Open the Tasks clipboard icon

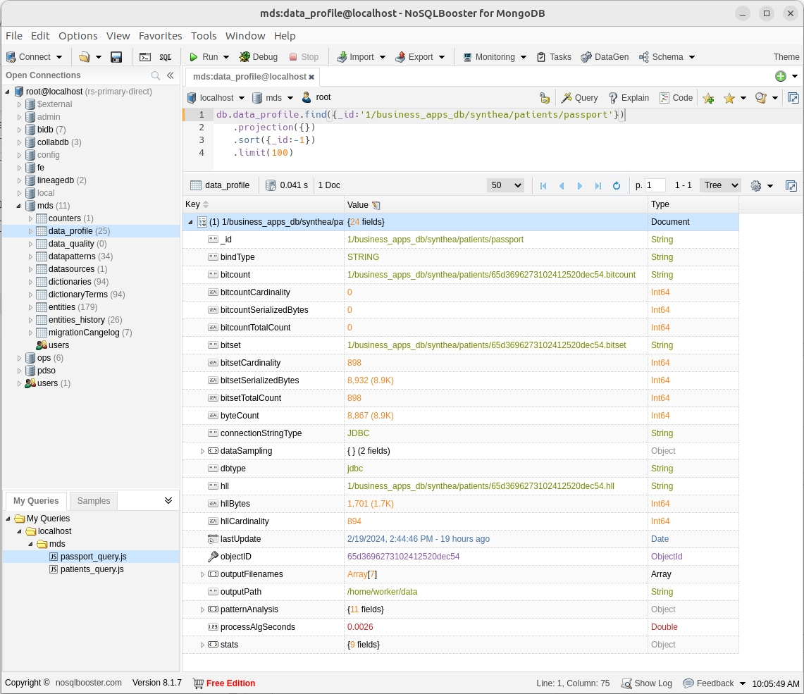(x=541, y=57)
